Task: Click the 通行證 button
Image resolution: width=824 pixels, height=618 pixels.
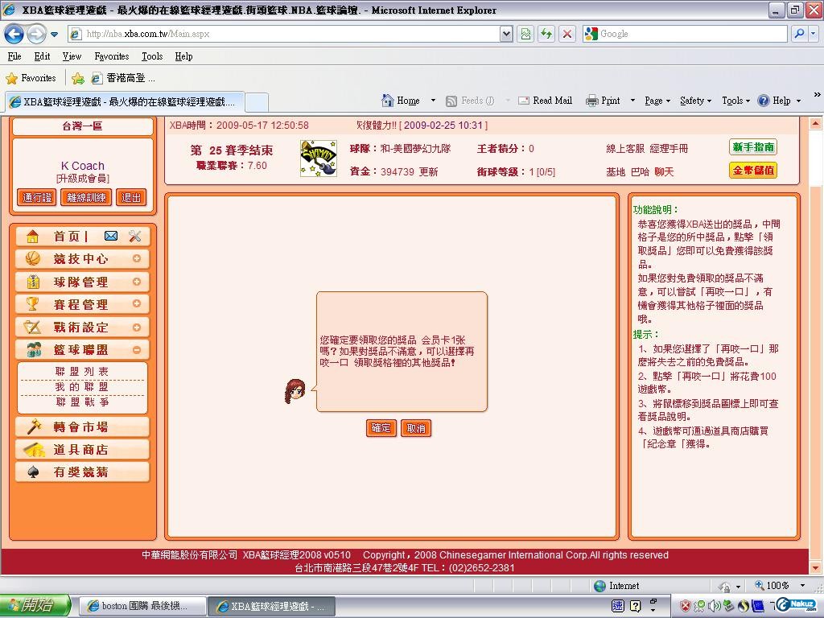Action: click(37, 198)
